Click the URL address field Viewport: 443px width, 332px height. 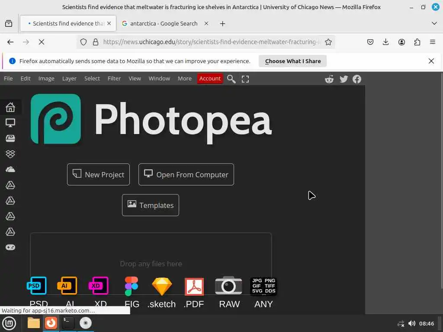(x=211, y=42)
